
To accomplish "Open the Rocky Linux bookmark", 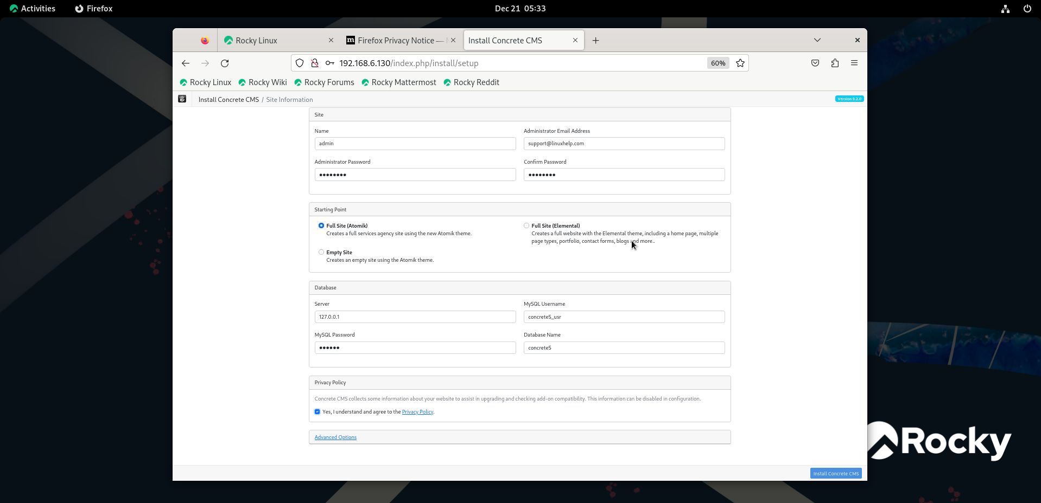I will click(x=206, y=82).
